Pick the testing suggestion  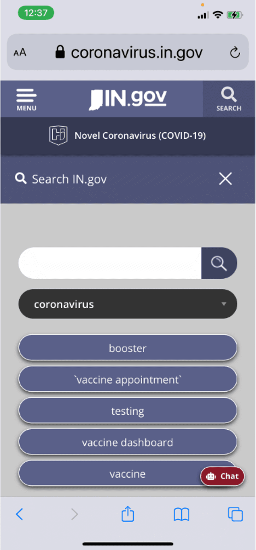[x=128, y=411]
